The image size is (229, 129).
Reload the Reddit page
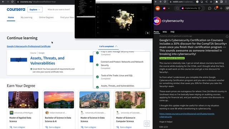point(165,2)
